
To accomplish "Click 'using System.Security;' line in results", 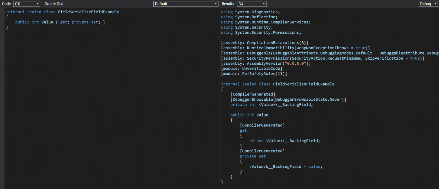I will [x=247, y=27].
